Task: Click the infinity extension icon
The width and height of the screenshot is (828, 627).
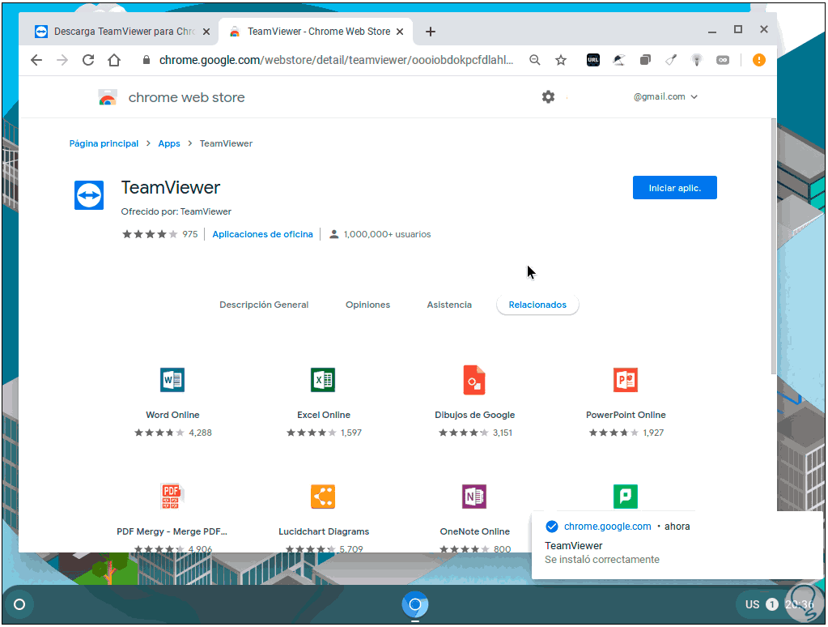Action: coord(723,60)
